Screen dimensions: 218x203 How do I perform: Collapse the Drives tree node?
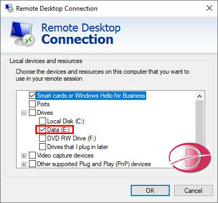click(x=24, y=113)
